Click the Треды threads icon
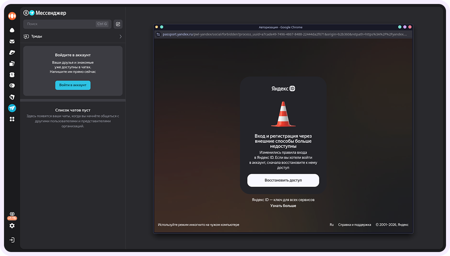 click(x=26, y=36)
